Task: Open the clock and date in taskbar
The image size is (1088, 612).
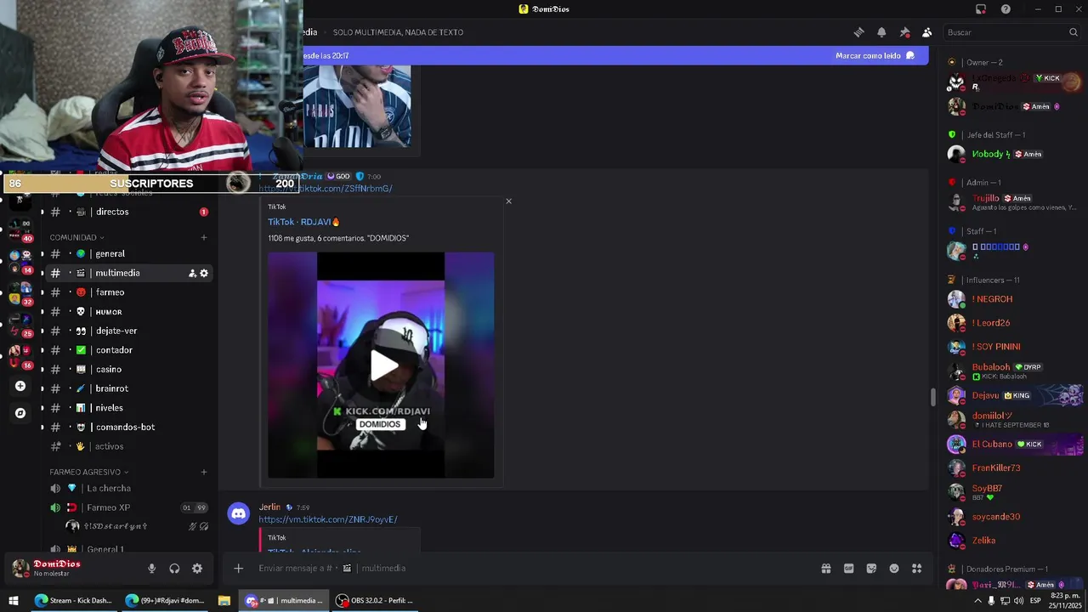Action: click(x=1064, y=601)
